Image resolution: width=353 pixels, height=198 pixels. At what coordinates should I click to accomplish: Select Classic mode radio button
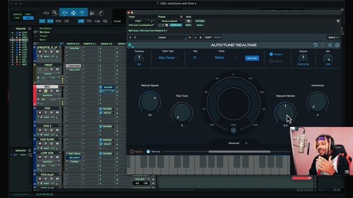[x=271, y=61]
